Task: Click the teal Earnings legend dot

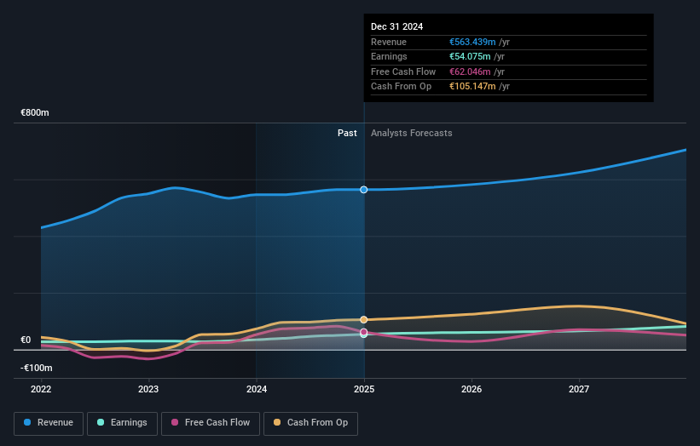Action: (x=101, y=422)
